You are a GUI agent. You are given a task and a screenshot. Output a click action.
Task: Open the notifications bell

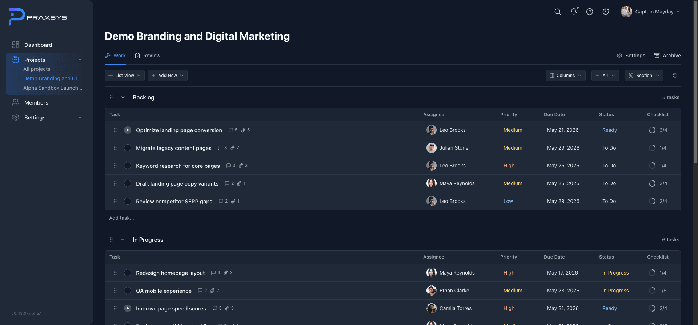574,12
